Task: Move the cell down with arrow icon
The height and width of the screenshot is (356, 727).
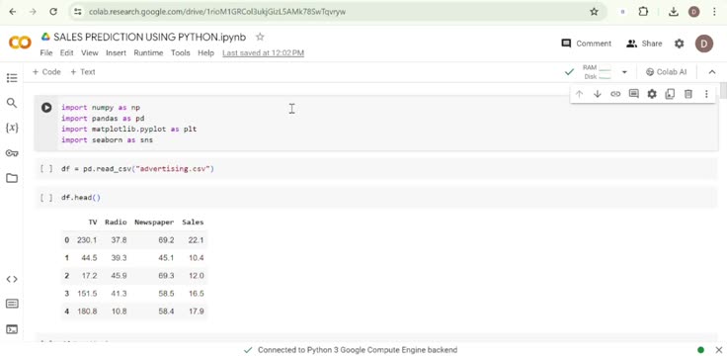Action: tap(598, 94)
